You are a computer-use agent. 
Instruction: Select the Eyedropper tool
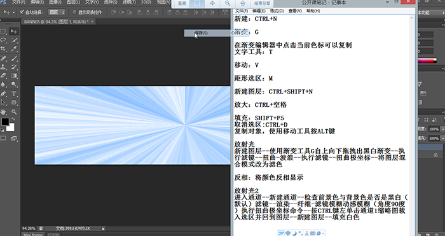(13, 49)
